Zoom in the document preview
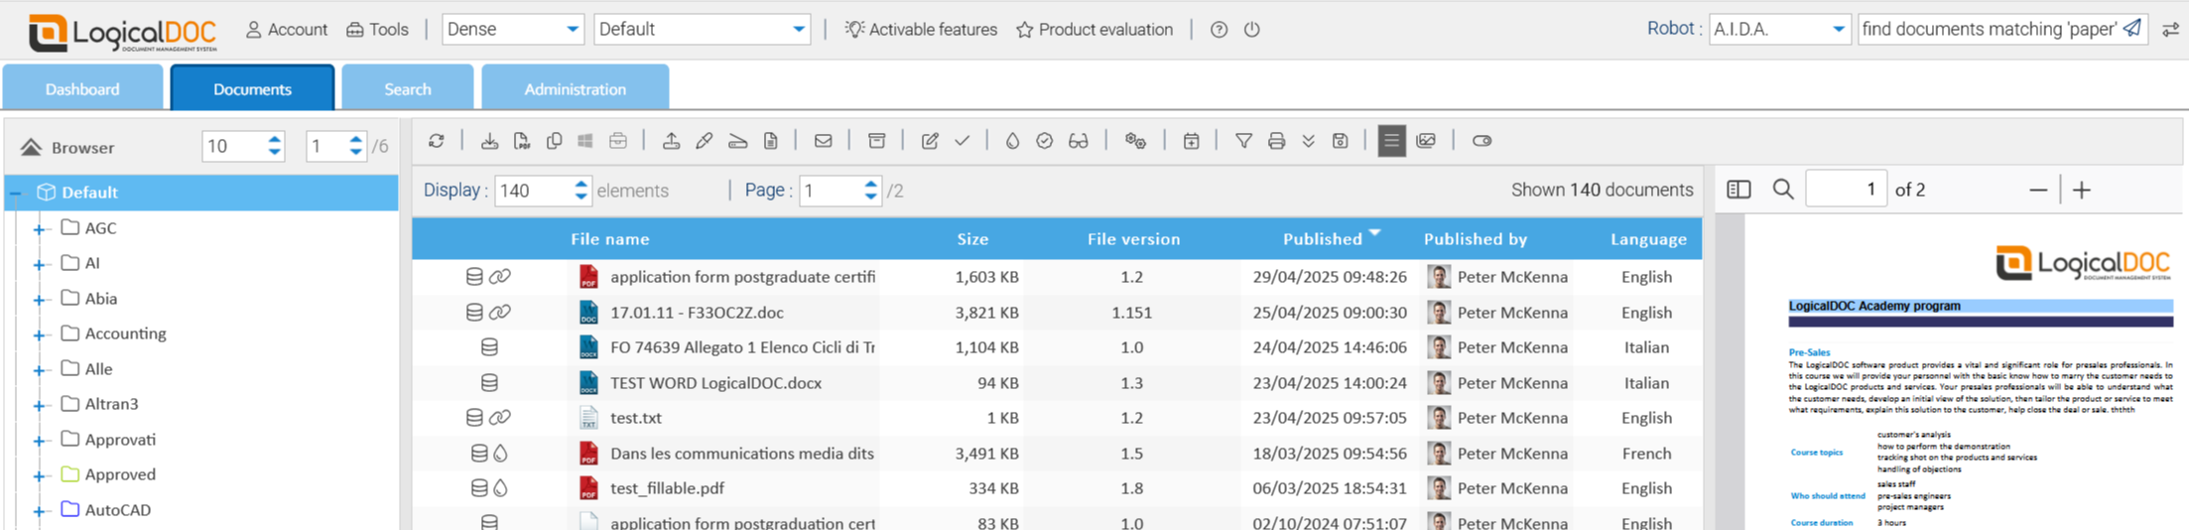Image resolution: width=2189 pixels, height=530 pixels. pyautogui.click(x=2082, y=190)
